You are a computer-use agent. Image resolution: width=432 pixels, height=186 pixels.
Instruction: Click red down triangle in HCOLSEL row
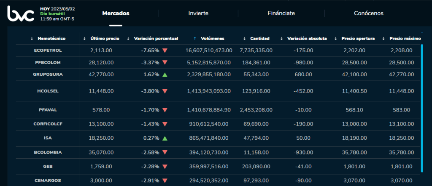coord(165,91)
